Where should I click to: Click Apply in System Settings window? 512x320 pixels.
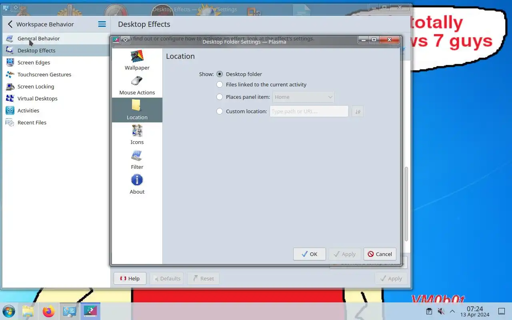pos(391,278)
